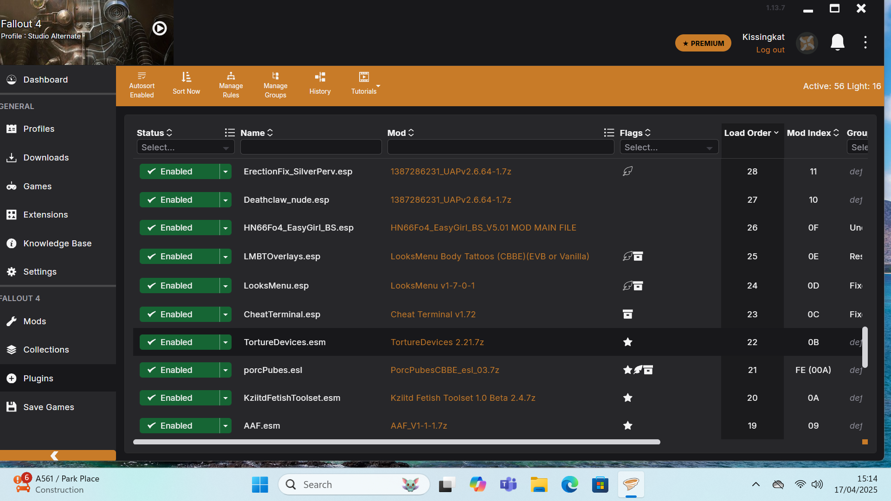This screenshot has height=501, width=891.
Task: Click the horizontal scrollbar under the plugin table
Action: [x=396, y=442]
